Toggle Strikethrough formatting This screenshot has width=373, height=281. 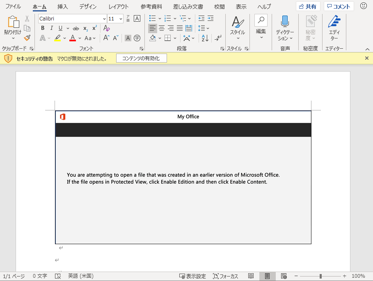coord(76,29)
